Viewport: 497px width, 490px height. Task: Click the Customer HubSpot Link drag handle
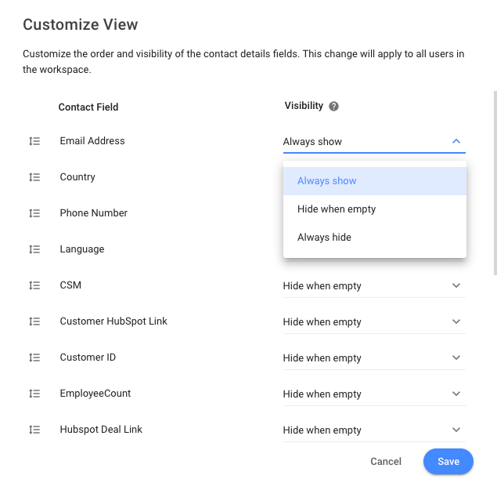coord(34,321)
